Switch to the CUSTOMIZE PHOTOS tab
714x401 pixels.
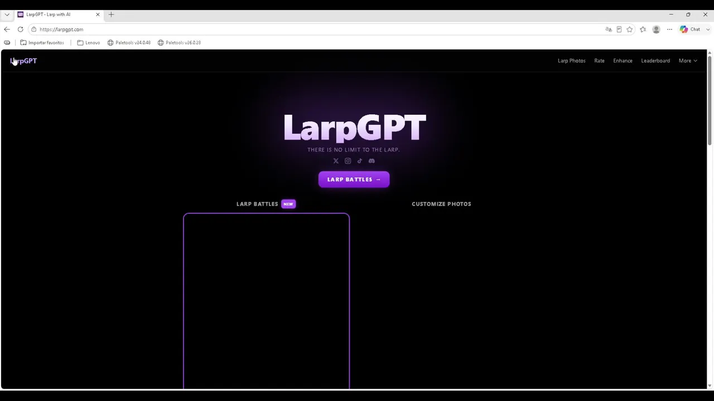441,204
